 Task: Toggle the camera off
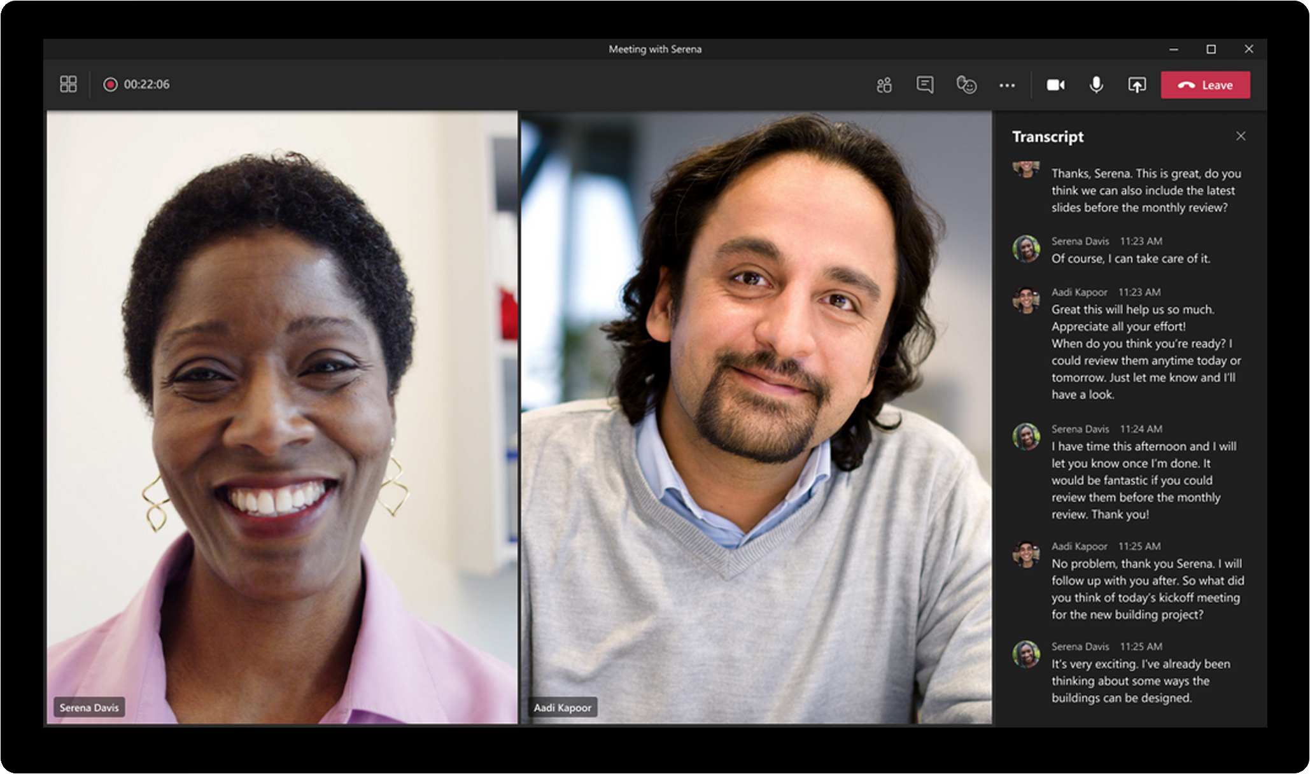1055,85
